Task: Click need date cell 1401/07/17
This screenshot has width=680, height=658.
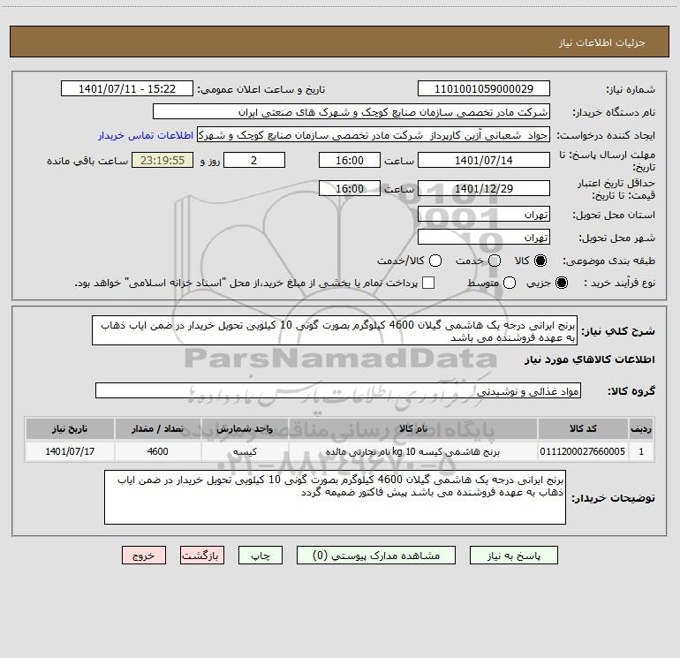Action: coord(70,451)
